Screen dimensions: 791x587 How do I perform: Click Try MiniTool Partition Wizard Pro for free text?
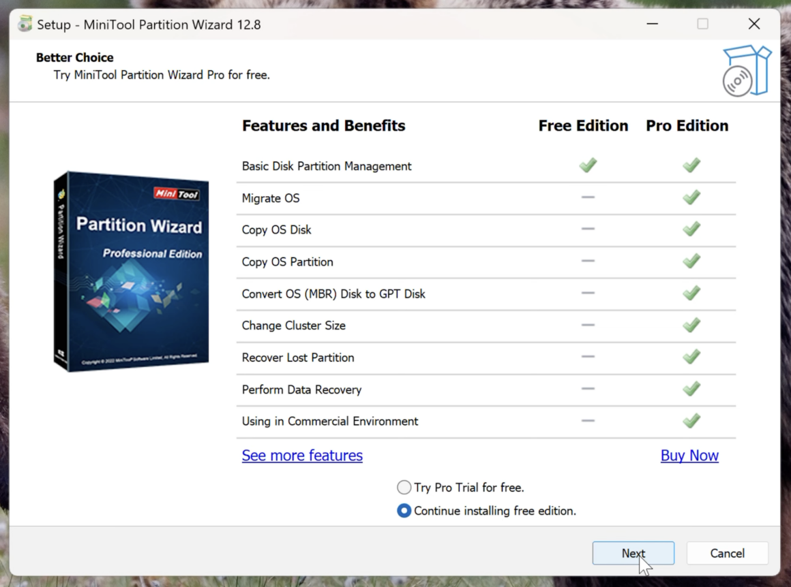162,75
